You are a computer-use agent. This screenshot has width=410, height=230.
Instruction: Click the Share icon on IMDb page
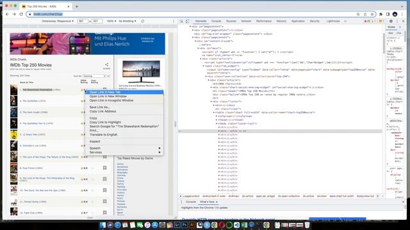pyautogui.click(x=107, y=65)
